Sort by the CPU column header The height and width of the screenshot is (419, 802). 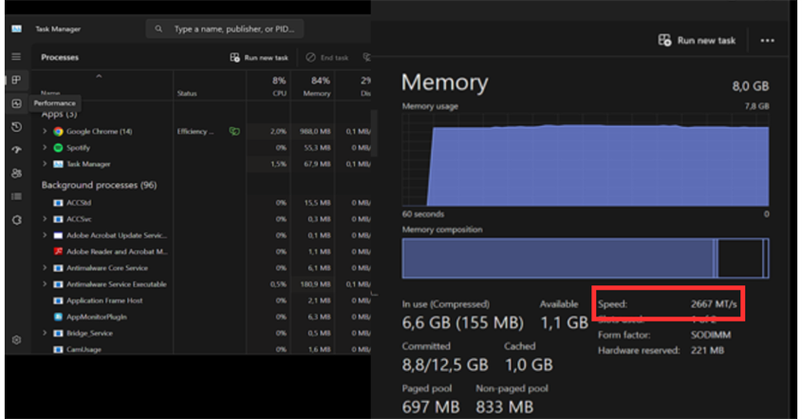(x=279, y=94)
